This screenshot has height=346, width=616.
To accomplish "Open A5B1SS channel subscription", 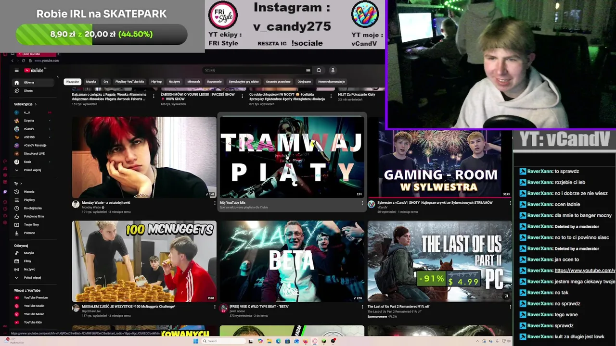I will pos(34,137).
